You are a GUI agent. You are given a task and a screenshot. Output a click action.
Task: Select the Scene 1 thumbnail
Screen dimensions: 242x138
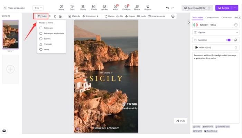pos(10,34)
